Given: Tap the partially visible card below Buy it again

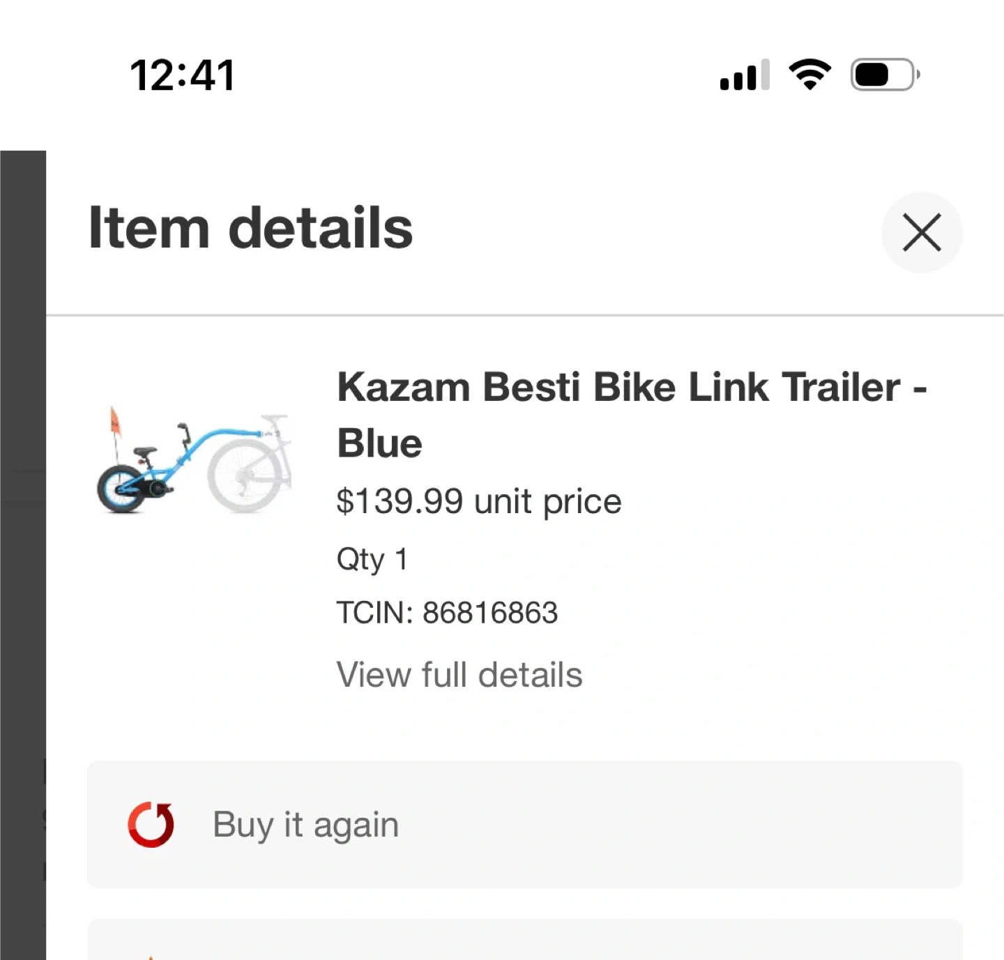Looking at the screenshot, I should pyautogui.click(x=524, y=941).
